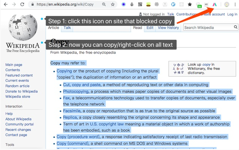Viewport: 239px width, 150px height.
Task: Click the Wiktionary characters icon
Action: point(179,69)
